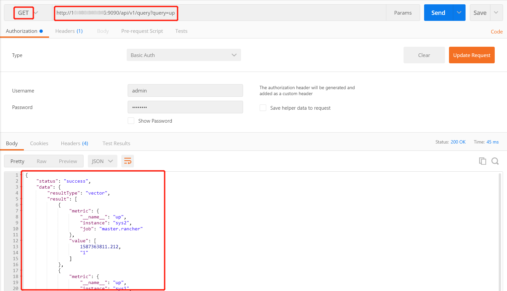
Task: Switch to Raw response view
Action: coord(41,161)
